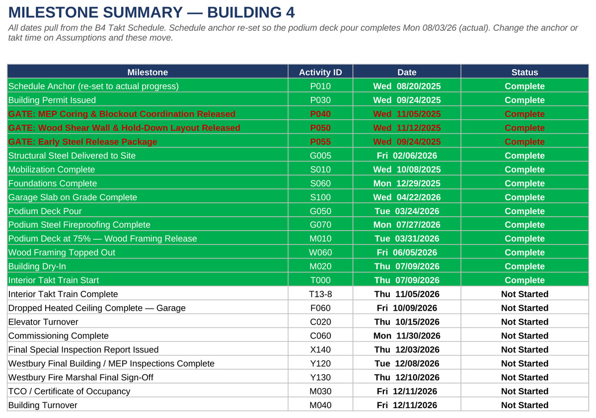
Task: Select the 'Elevator Turnover' cell
Action: coord(148,322)
